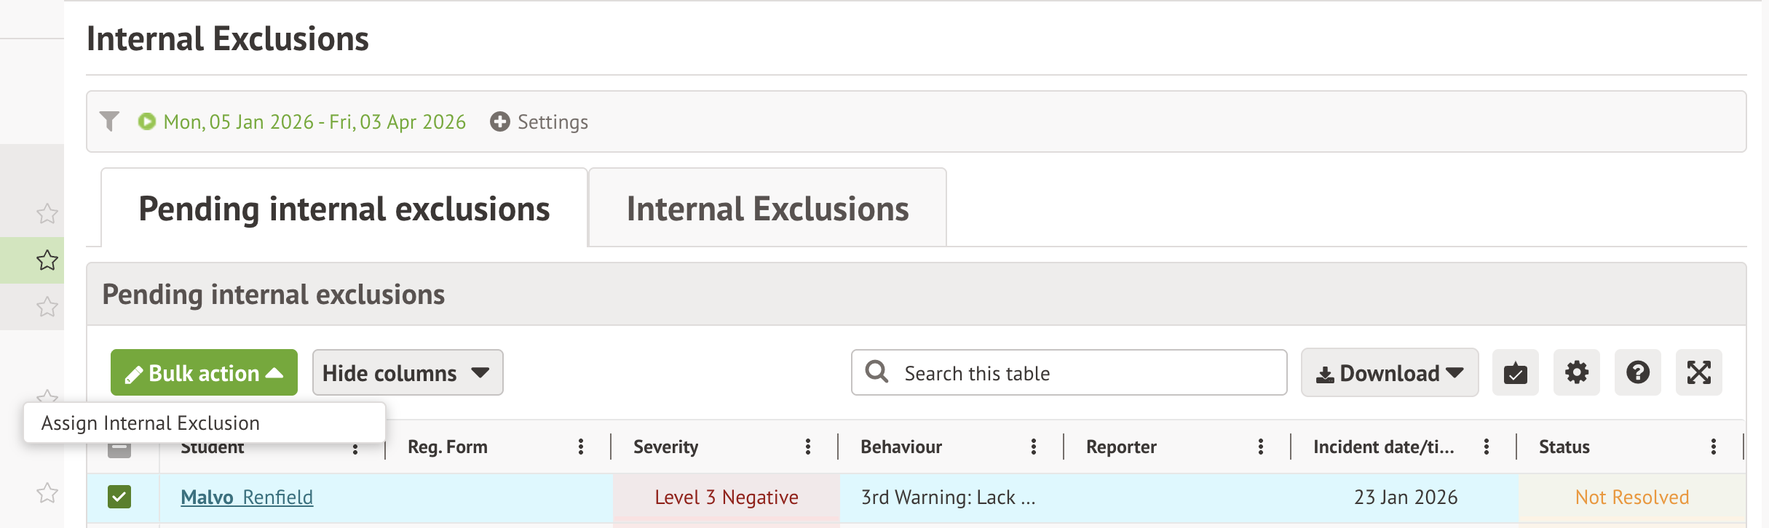1769x528 pixels.
Task: Uncheck the Malvo Renfield row checkbox
Action: click(x=119, y=497)
